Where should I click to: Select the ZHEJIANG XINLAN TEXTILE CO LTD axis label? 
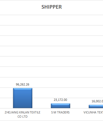tap(23, 115)
